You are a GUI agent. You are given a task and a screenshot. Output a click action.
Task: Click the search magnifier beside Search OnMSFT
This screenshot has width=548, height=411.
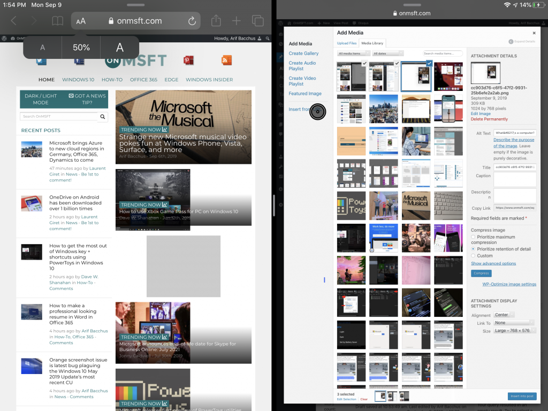(103, 117)
